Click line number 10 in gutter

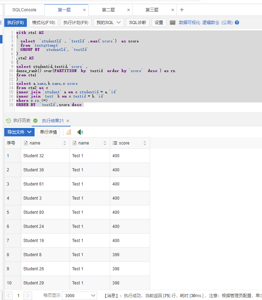click(11, 71)
